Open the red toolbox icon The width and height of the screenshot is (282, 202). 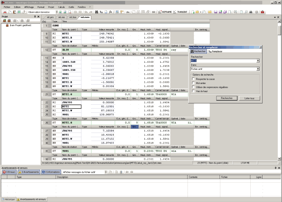(x=263, y=12)
